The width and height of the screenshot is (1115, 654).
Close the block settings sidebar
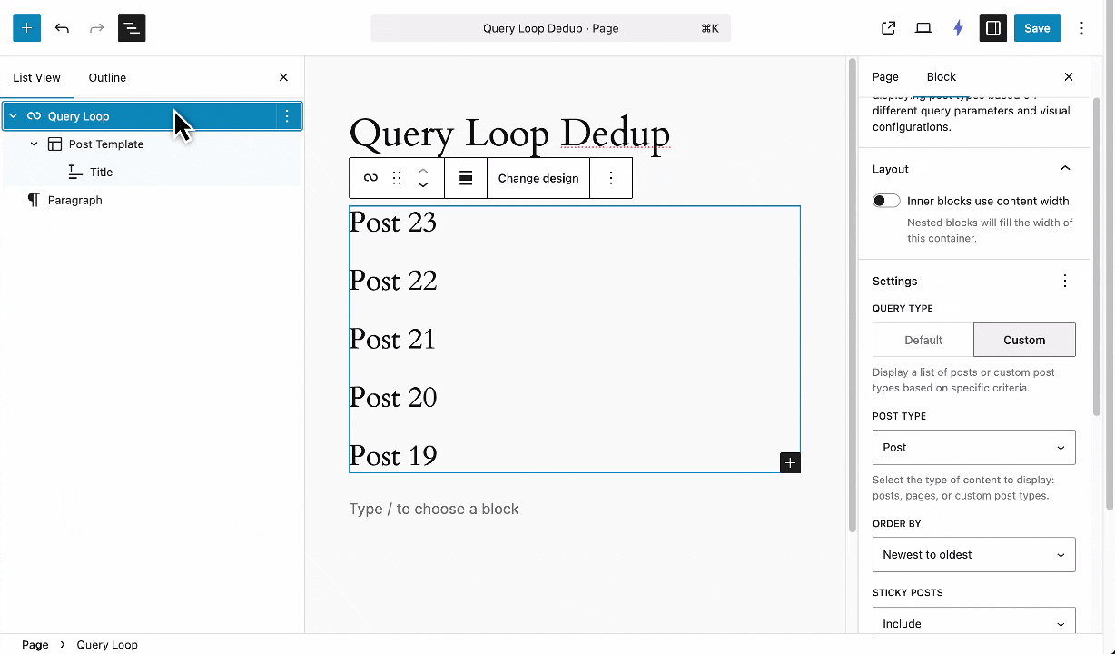(1069, 77)
